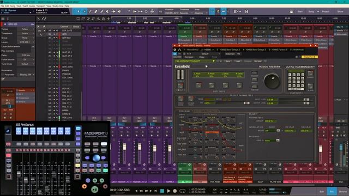The image size is (349, 196).
Task: Click the large H3000 data knob
Action: pyautogui.click(x=272, y=81)
